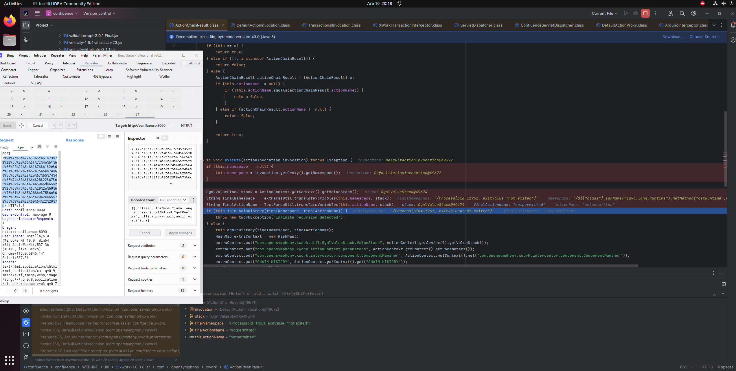Select Burp Repeater tab number 17
This screenshot has width=736, height=371.
pyautogui.click(x=86, y=107)
